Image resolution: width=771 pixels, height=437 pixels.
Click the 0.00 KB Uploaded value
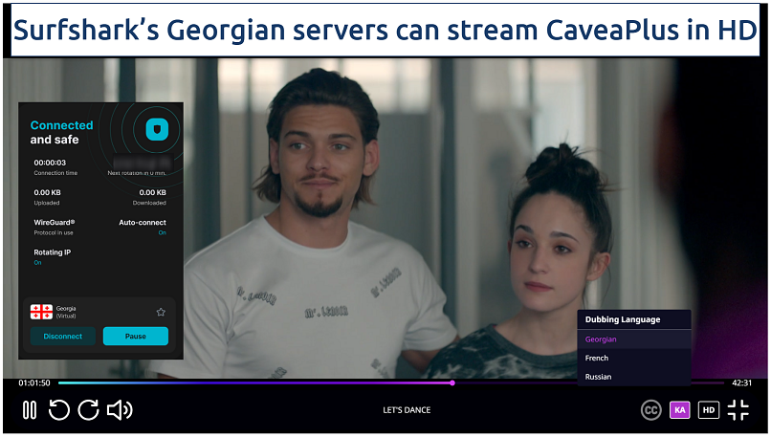[47, 193]
